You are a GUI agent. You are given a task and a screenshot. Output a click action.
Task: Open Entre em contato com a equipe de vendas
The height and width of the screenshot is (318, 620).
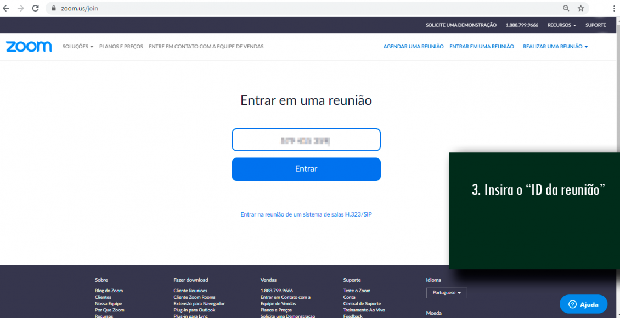[x=206, y=47]
